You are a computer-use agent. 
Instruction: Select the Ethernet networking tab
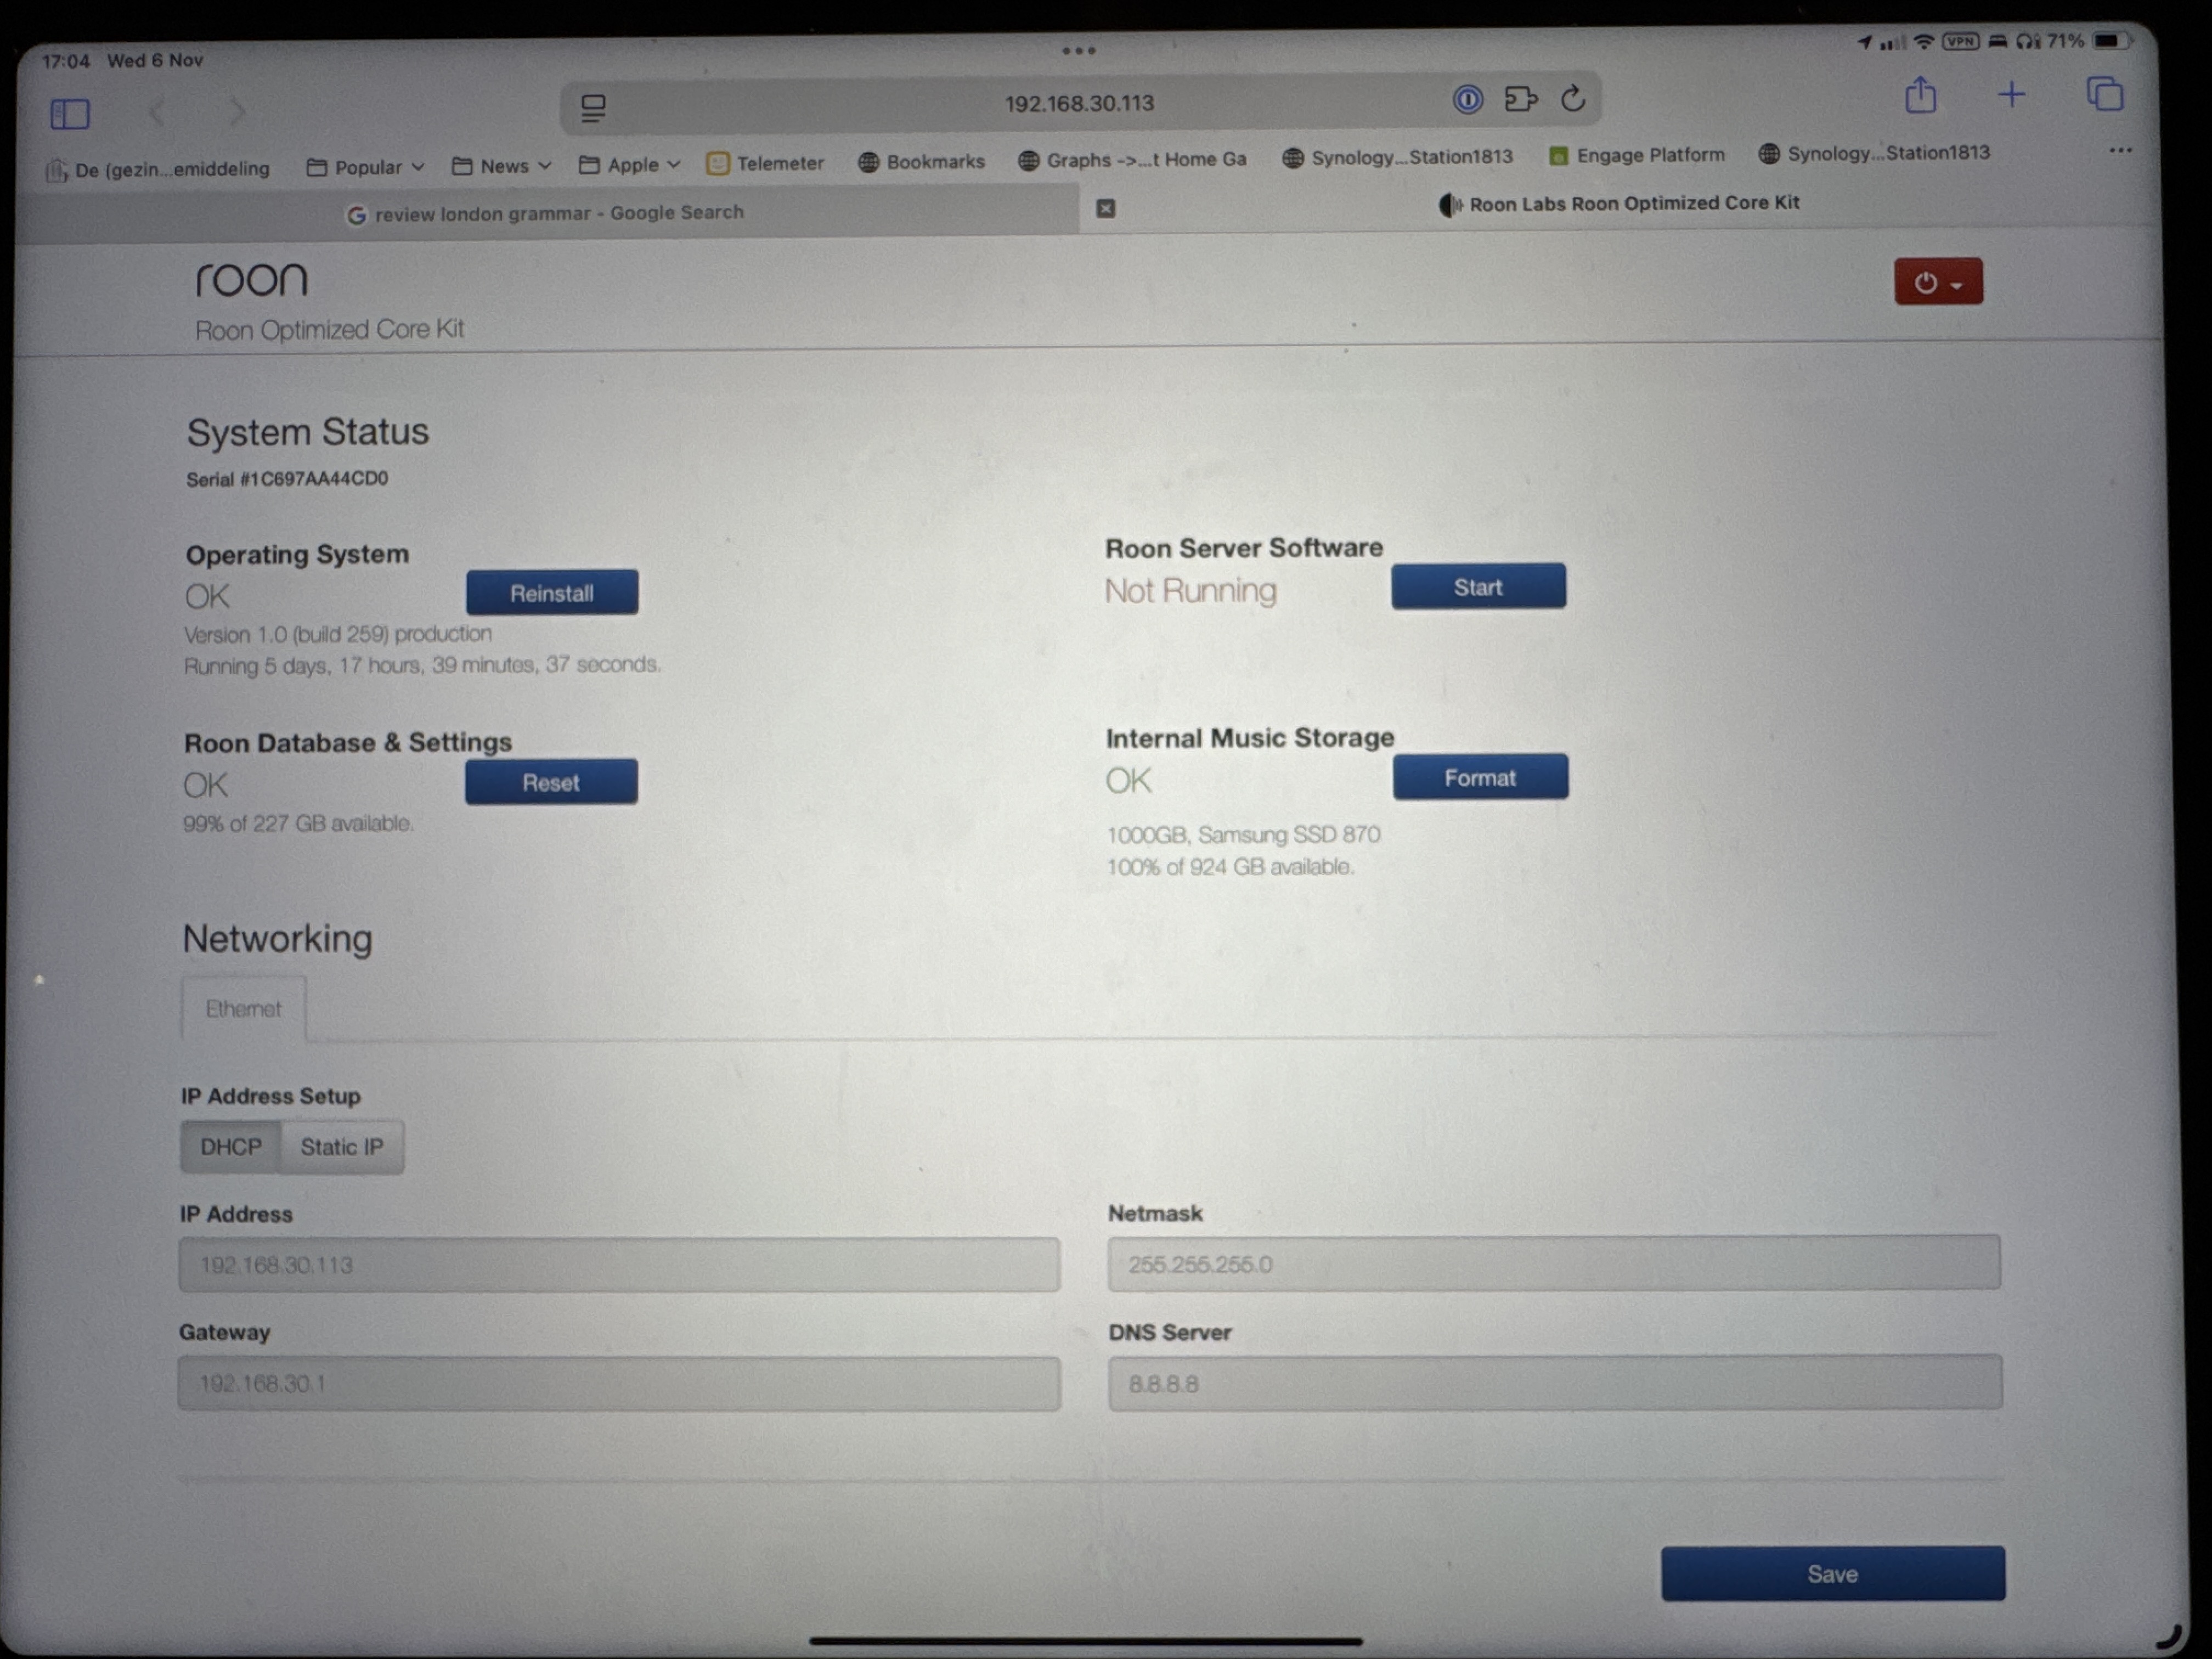click(x=243, y=1008)
